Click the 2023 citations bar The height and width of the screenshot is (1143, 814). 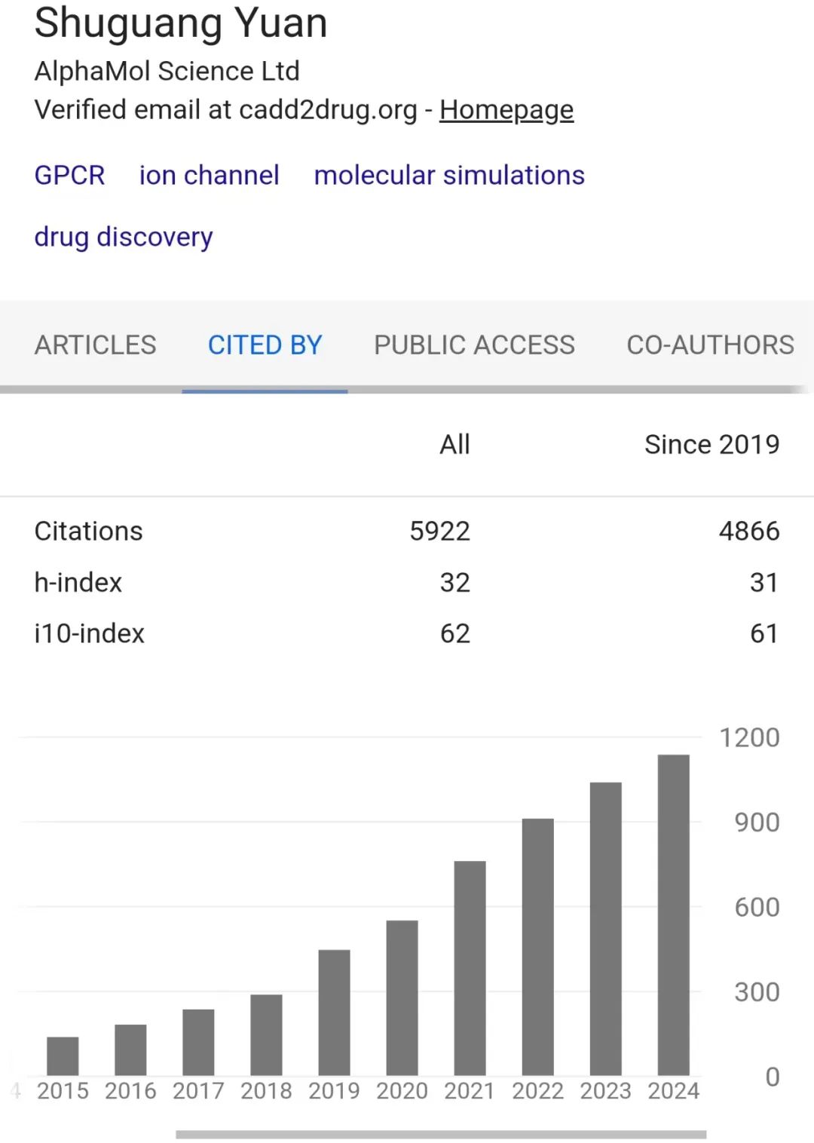pos(605,929)
